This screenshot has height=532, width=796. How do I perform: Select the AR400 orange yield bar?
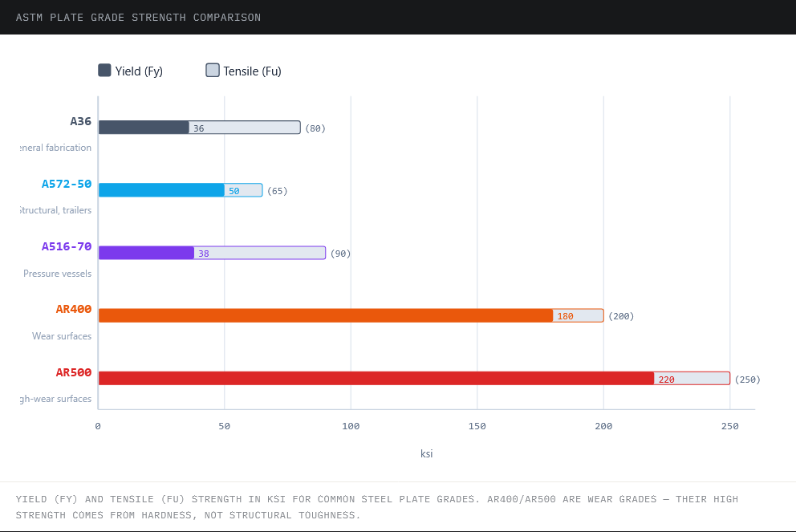pyautogui.click(x=326, y=315)
